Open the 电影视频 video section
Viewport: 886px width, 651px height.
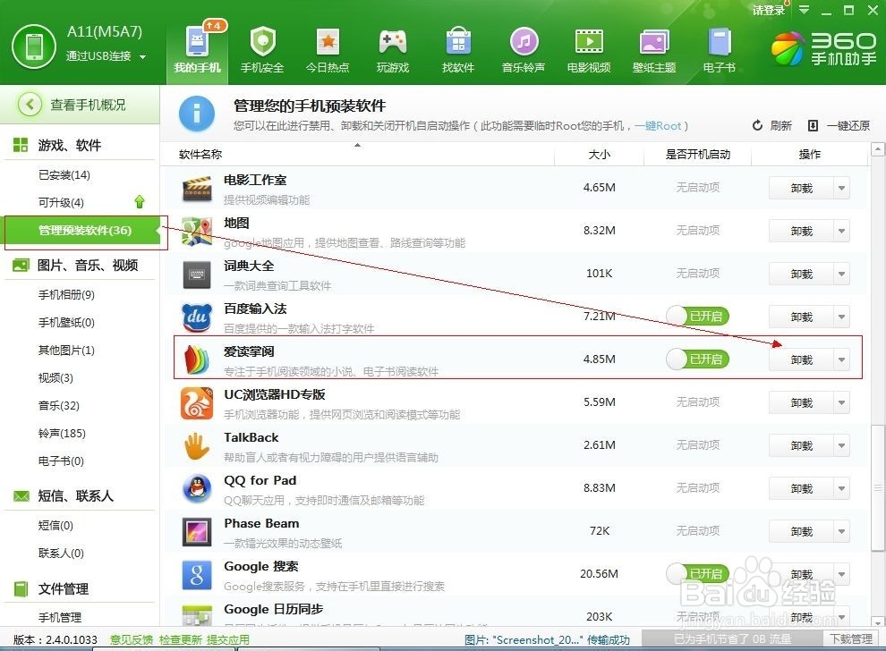pos(588,49)
